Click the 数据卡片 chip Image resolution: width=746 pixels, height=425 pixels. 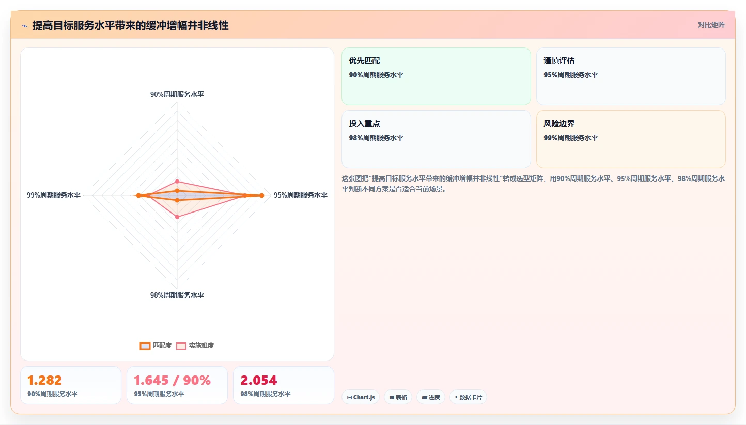(x=468, y=397)
